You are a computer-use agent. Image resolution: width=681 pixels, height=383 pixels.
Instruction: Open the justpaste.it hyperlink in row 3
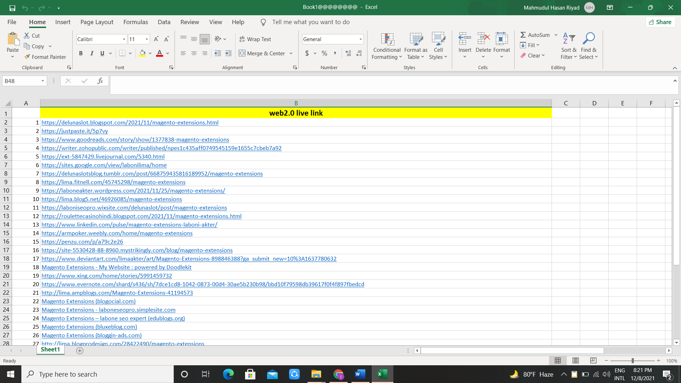74,131
